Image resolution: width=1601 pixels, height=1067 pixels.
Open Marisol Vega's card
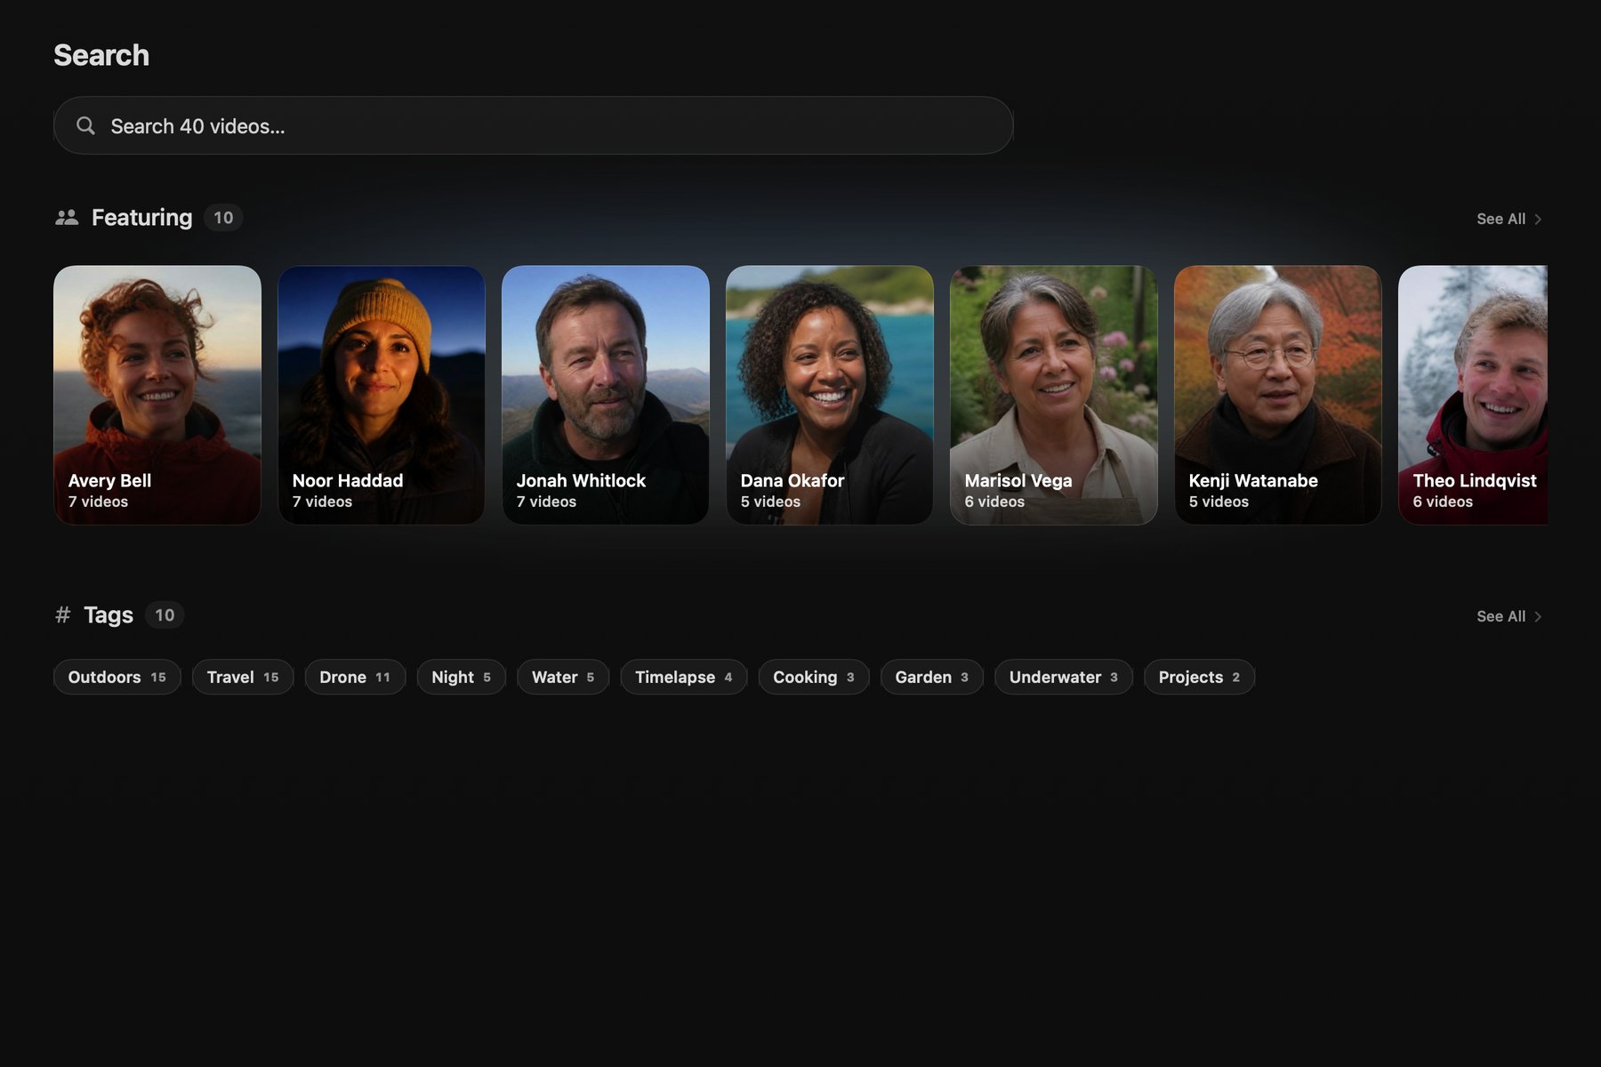point(1054,395)
